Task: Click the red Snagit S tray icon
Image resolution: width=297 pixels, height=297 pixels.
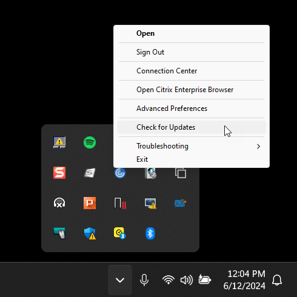Action: coord(59,173)
